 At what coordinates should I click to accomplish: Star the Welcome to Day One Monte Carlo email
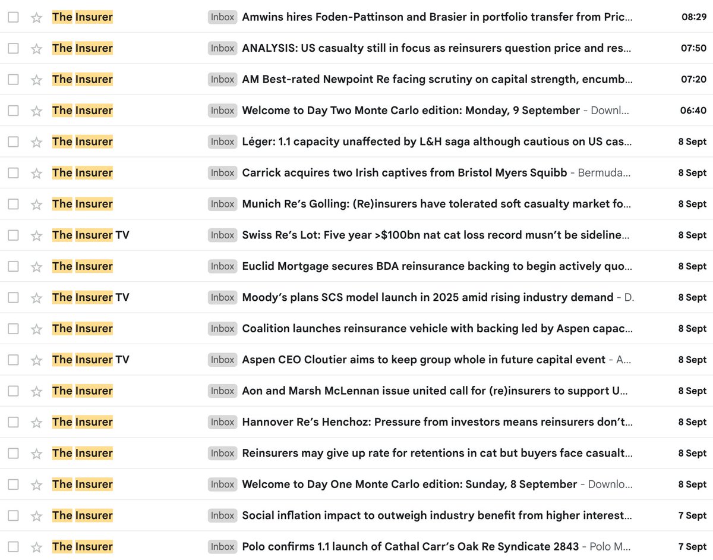click(36, 485)
